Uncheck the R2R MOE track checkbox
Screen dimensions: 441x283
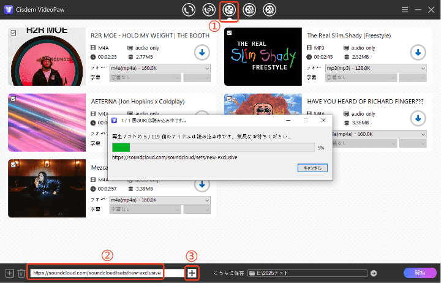point(13,32)
